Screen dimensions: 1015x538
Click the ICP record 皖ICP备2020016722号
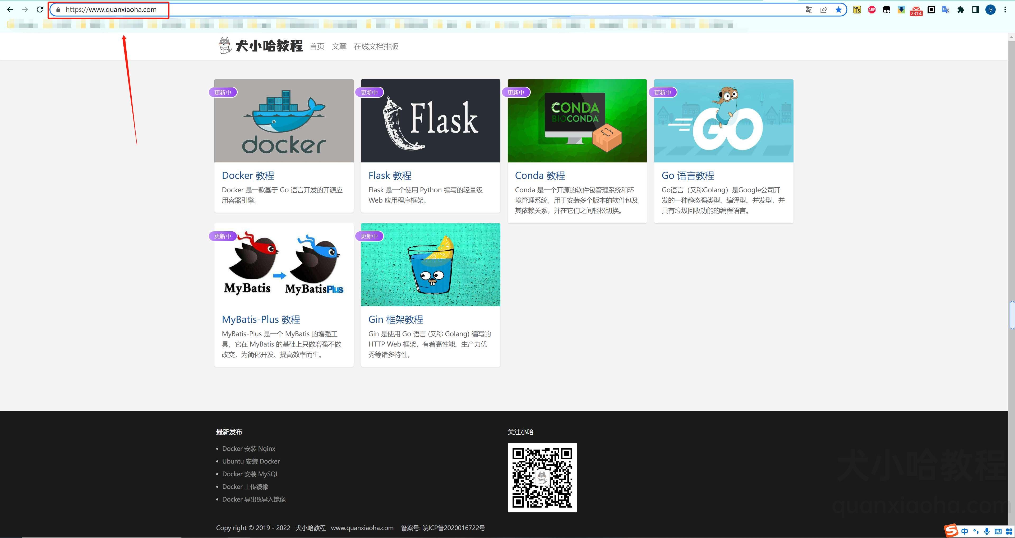(x=453, y=528)
